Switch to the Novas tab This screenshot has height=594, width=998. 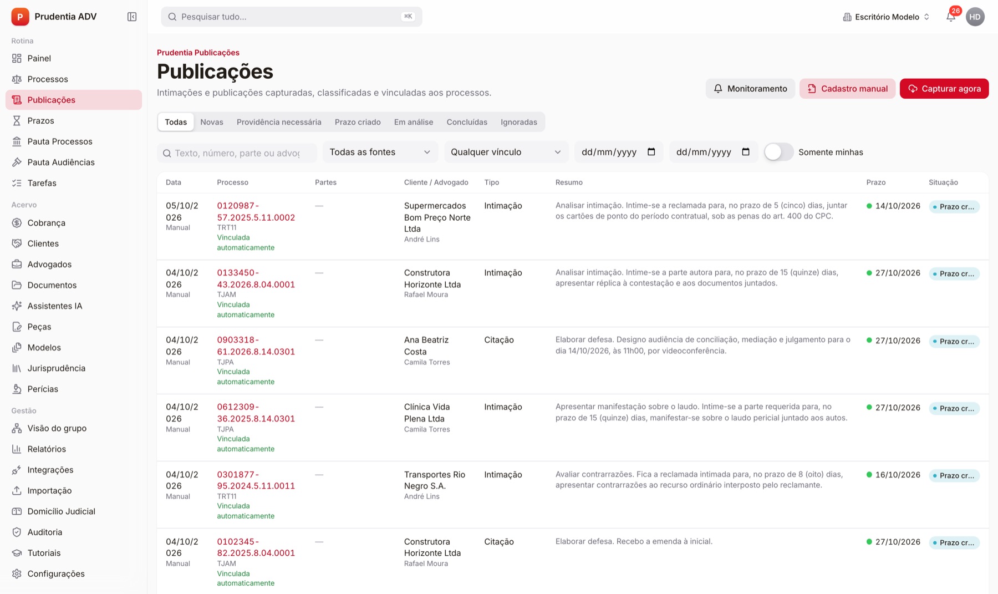click(212, 122)
